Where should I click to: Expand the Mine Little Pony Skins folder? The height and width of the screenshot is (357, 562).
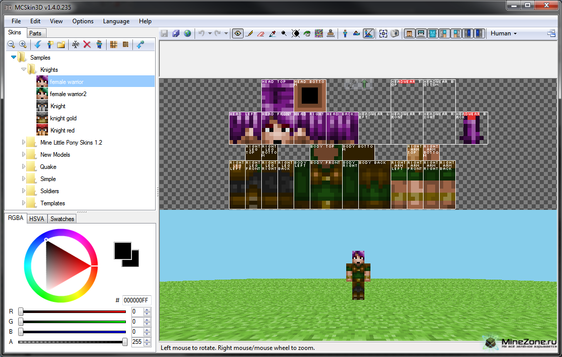(23, 143)
